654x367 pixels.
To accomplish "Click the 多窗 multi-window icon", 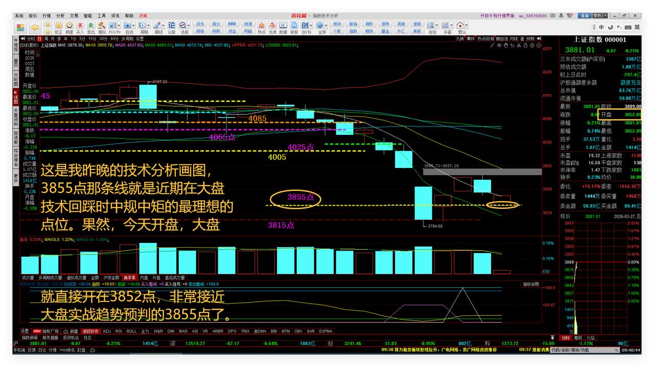I will pos(446,25).
